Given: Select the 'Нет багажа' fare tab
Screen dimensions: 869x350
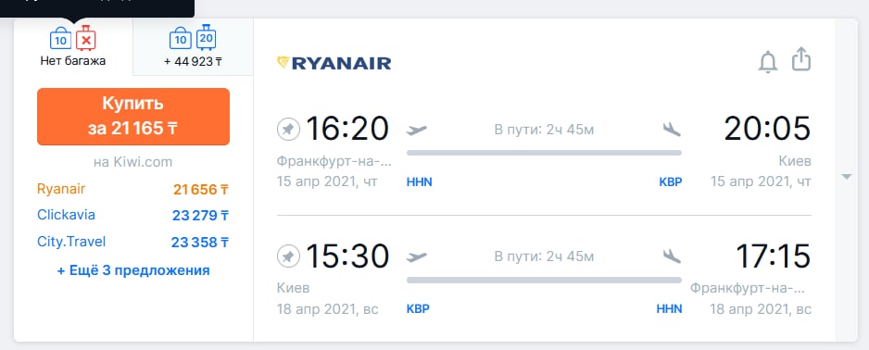Looking at the screenshot, I should coord(73,46).
